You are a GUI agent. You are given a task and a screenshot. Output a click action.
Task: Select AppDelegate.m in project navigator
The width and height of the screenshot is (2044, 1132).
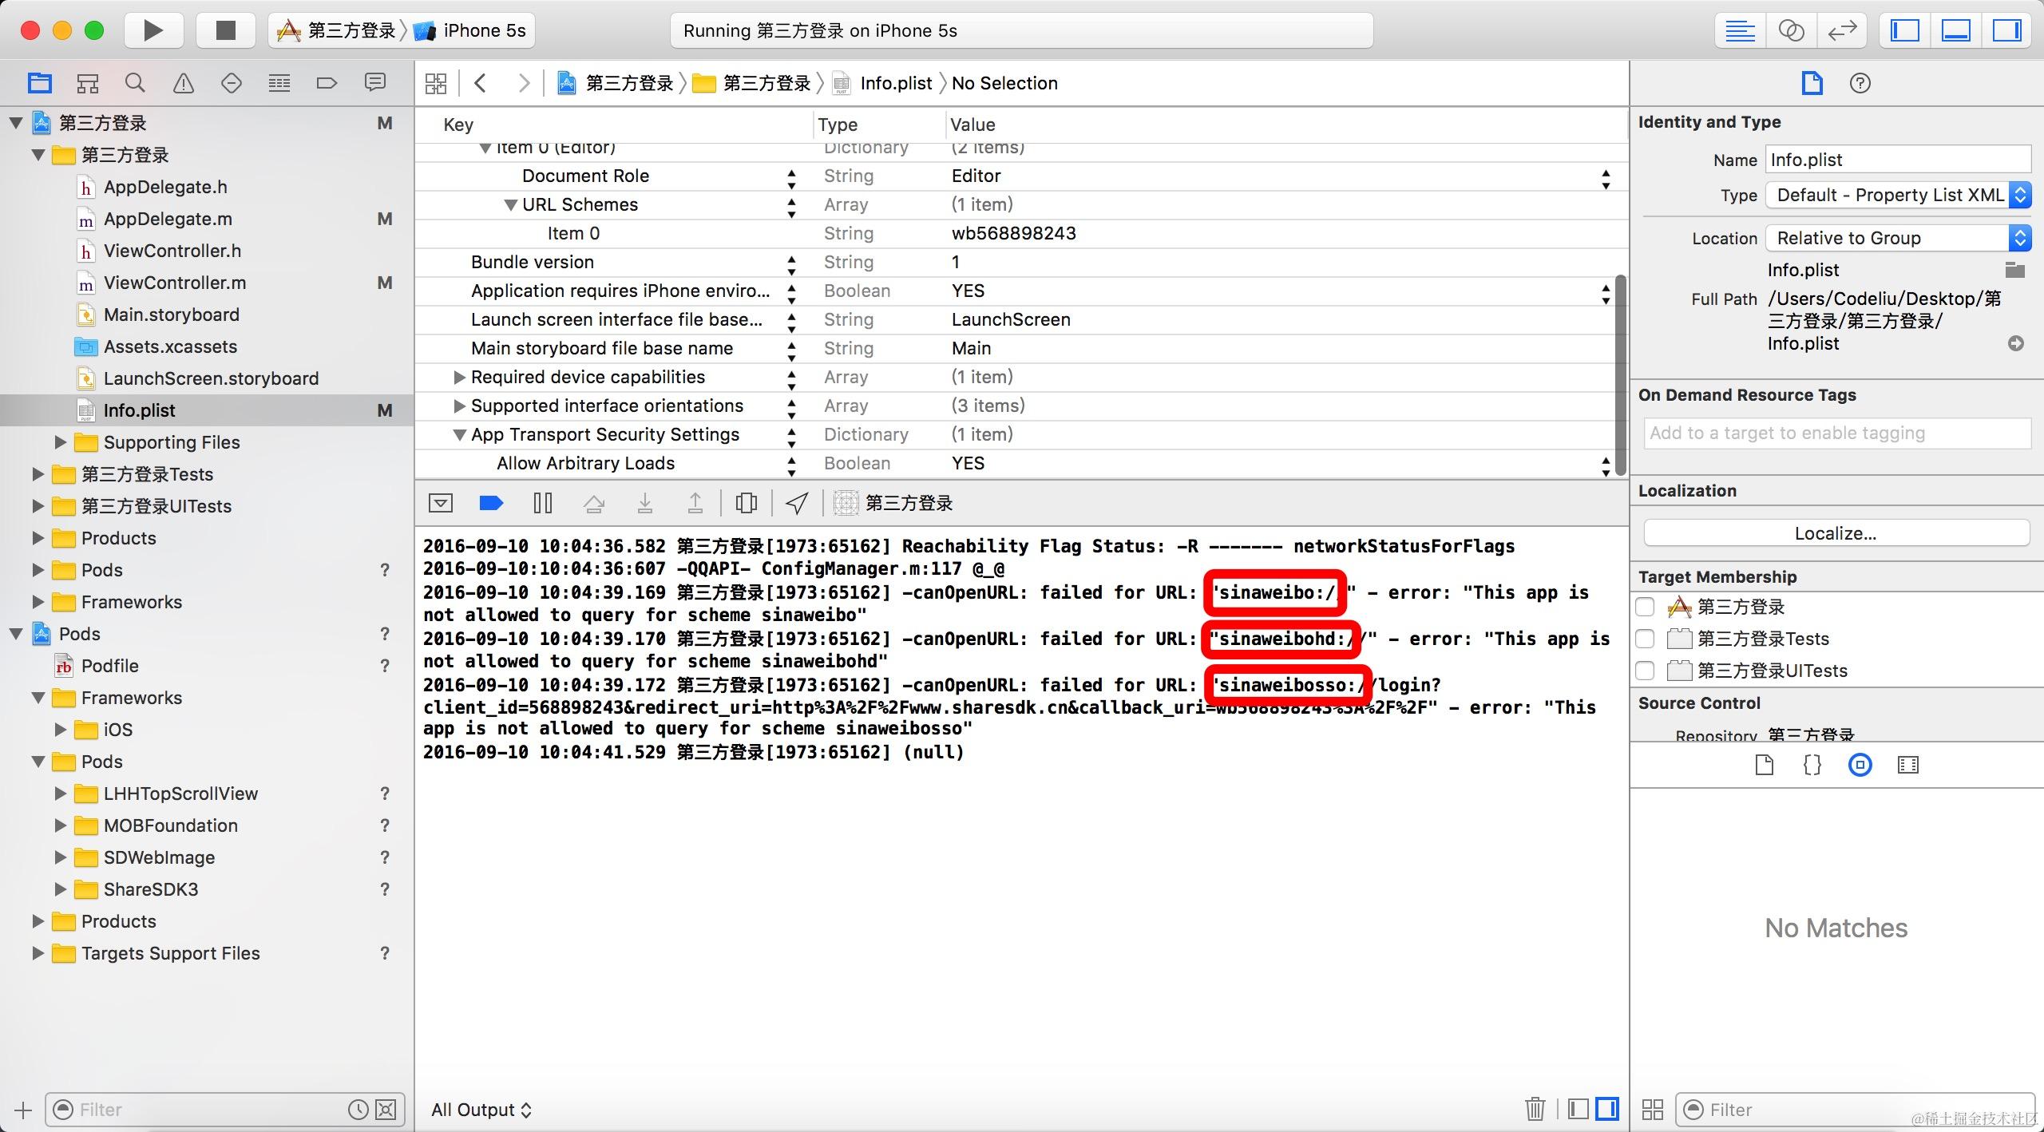[168, 219]
